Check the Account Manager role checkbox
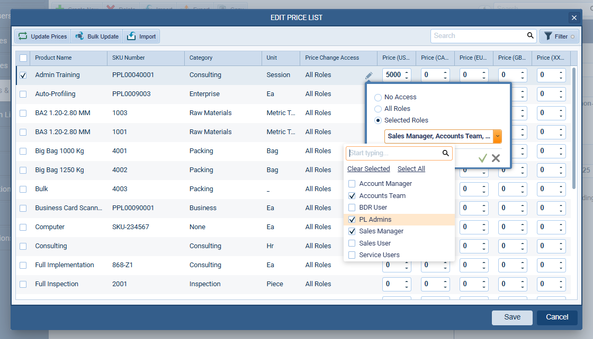The width and height of the screenshot is (593, 339). click(352, 184)
